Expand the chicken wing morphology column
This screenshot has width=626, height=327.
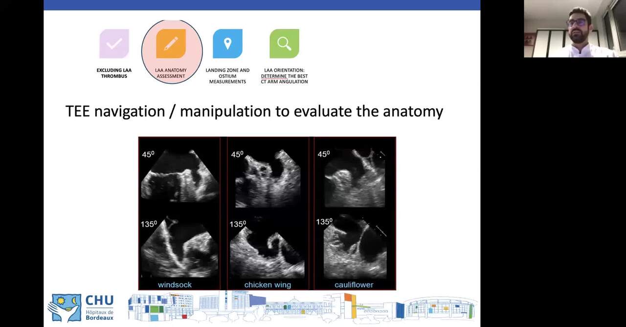tap(267, 212)
